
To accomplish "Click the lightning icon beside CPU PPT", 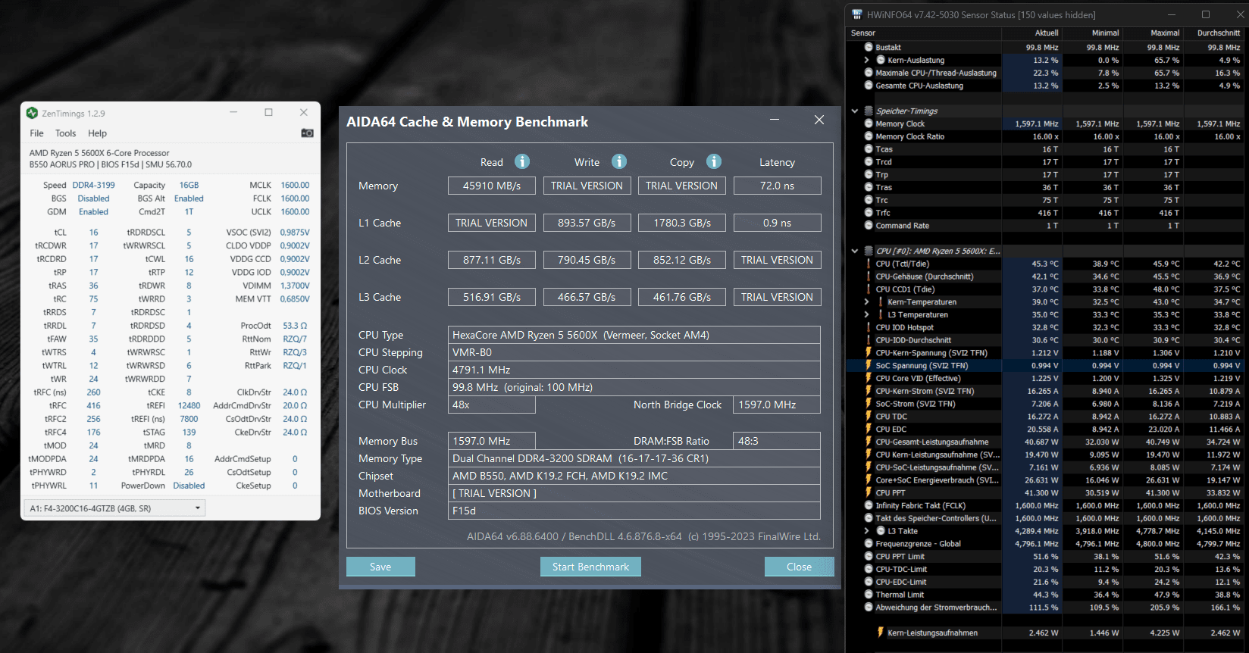I will click(x=869, y=492).
